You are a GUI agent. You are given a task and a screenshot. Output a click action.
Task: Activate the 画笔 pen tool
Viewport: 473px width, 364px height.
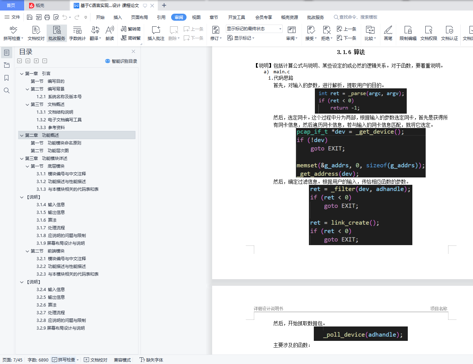[388, 33]
